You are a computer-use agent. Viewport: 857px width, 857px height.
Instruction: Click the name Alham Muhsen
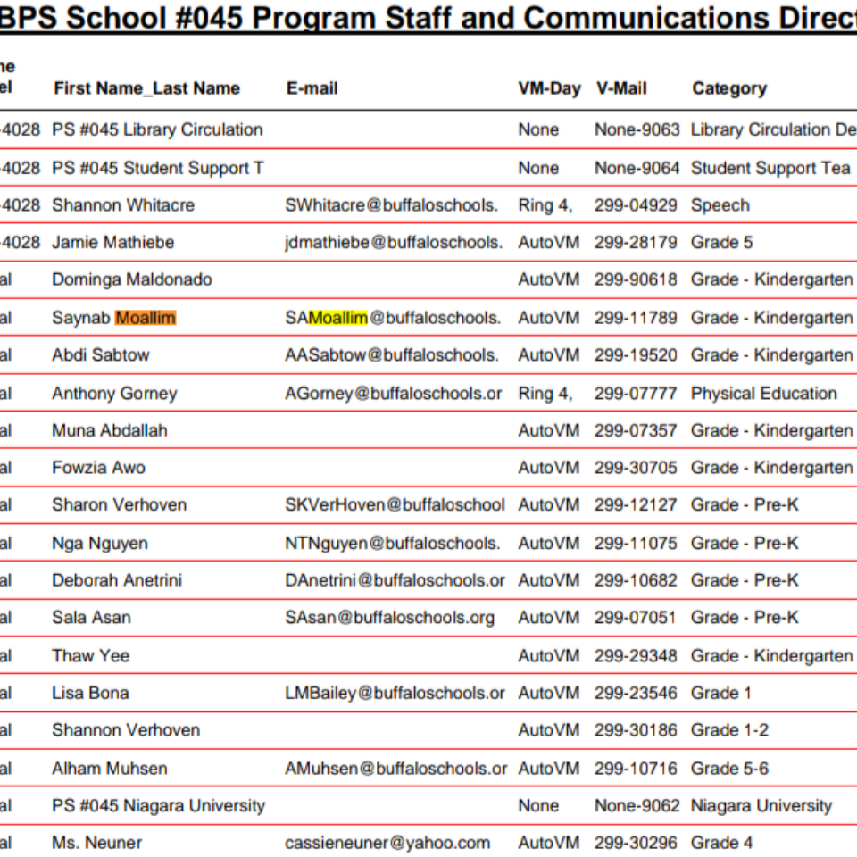click(109, 768)
